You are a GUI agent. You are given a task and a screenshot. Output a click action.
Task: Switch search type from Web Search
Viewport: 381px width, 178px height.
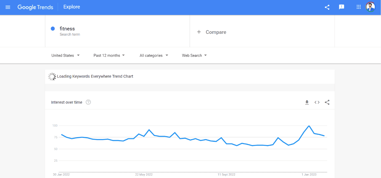194,55
